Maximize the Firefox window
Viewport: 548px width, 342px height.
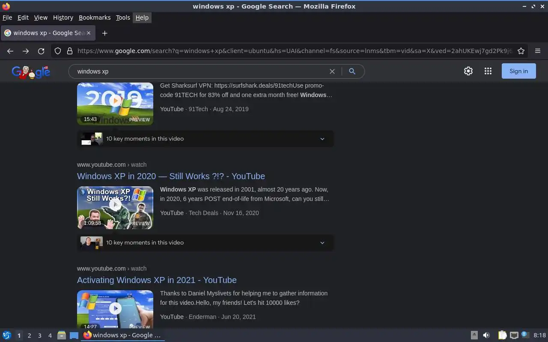pyautogui.click(x=533, y=6)
